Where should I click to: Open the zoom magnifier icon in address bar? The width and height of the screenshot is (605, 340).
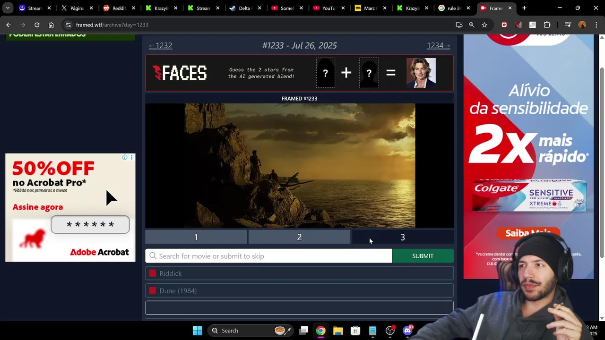472,25
